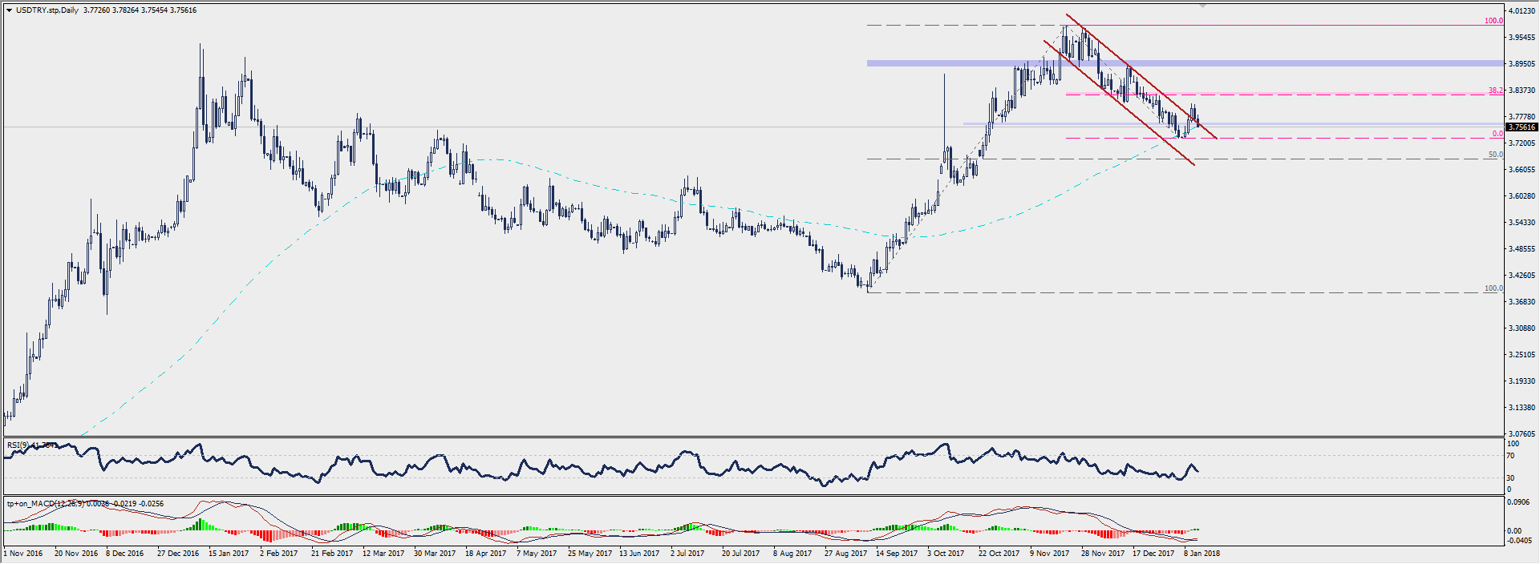Click the chart shift marker triangle

coord(1202,6)
